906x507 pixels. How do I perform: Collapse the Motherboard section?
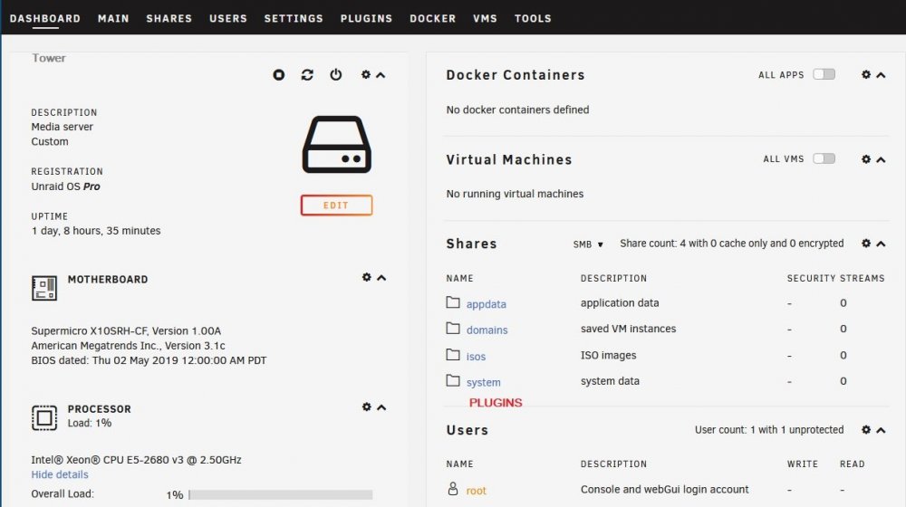click(x=381, y=278)
